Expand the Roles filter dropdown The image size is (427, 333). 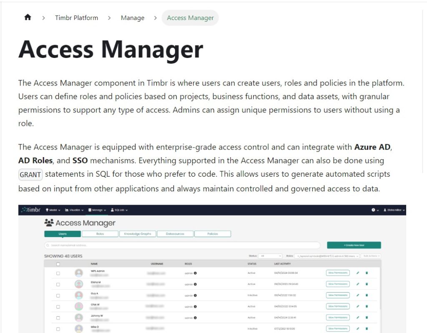(327, 256)
